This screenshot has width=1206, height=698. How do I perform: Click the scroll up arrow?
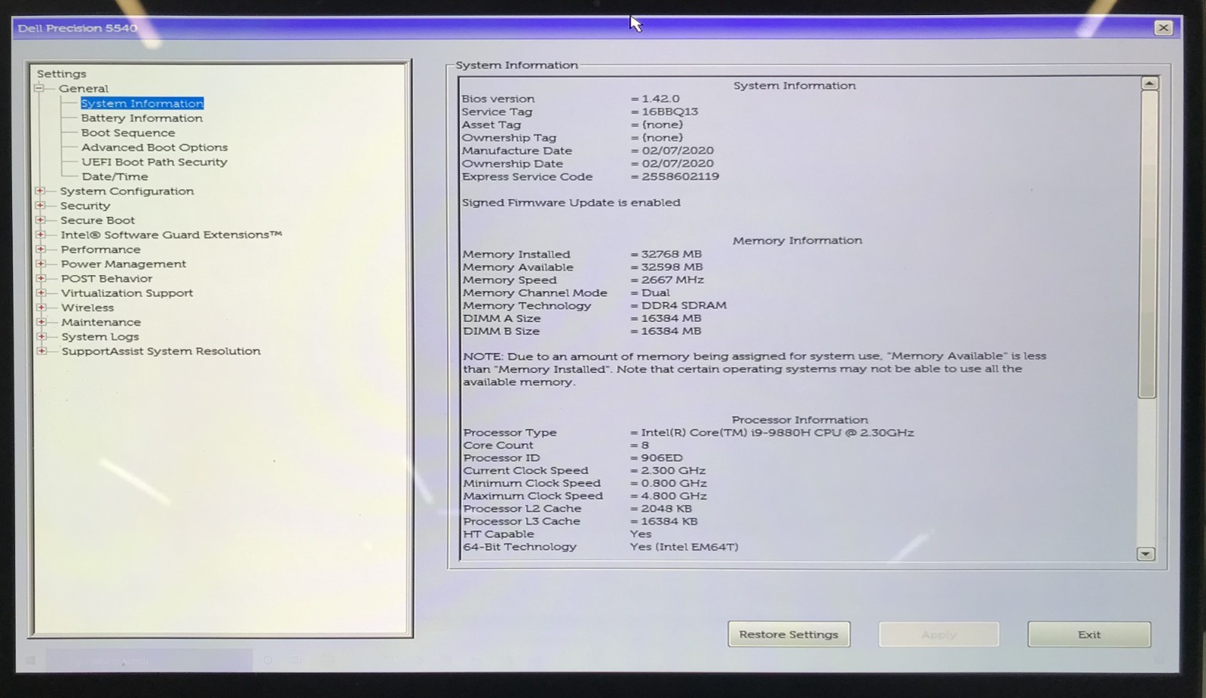tap(1149, 83)
